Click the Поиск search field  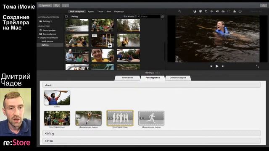click(149, 16)
